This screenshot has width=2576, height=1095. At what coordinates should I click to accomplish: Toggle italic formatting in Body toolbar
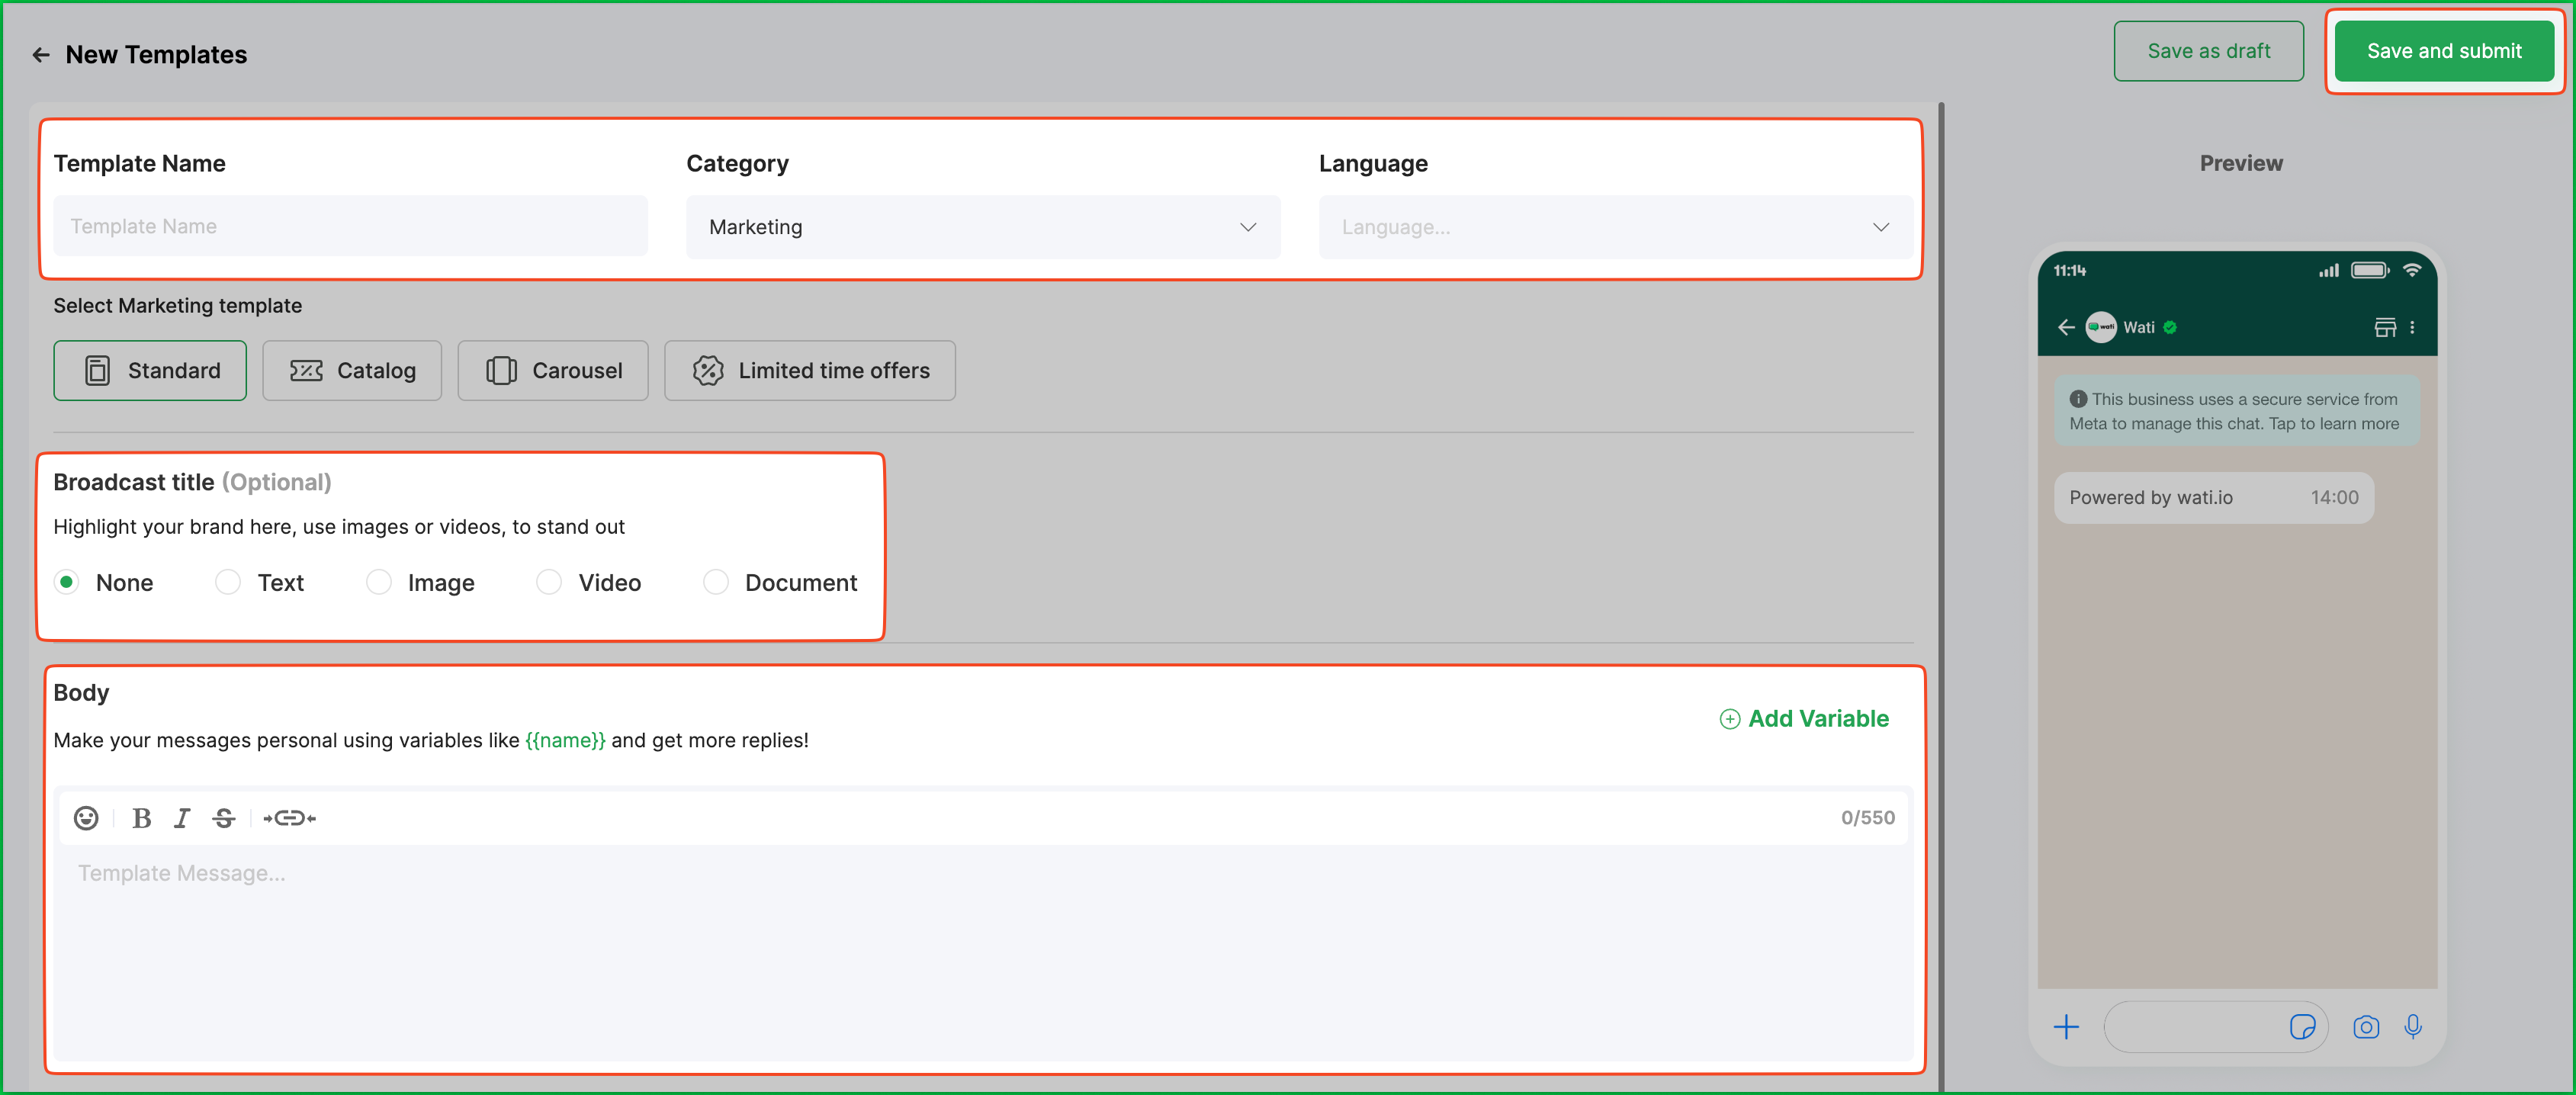click(x=181, y=818)
